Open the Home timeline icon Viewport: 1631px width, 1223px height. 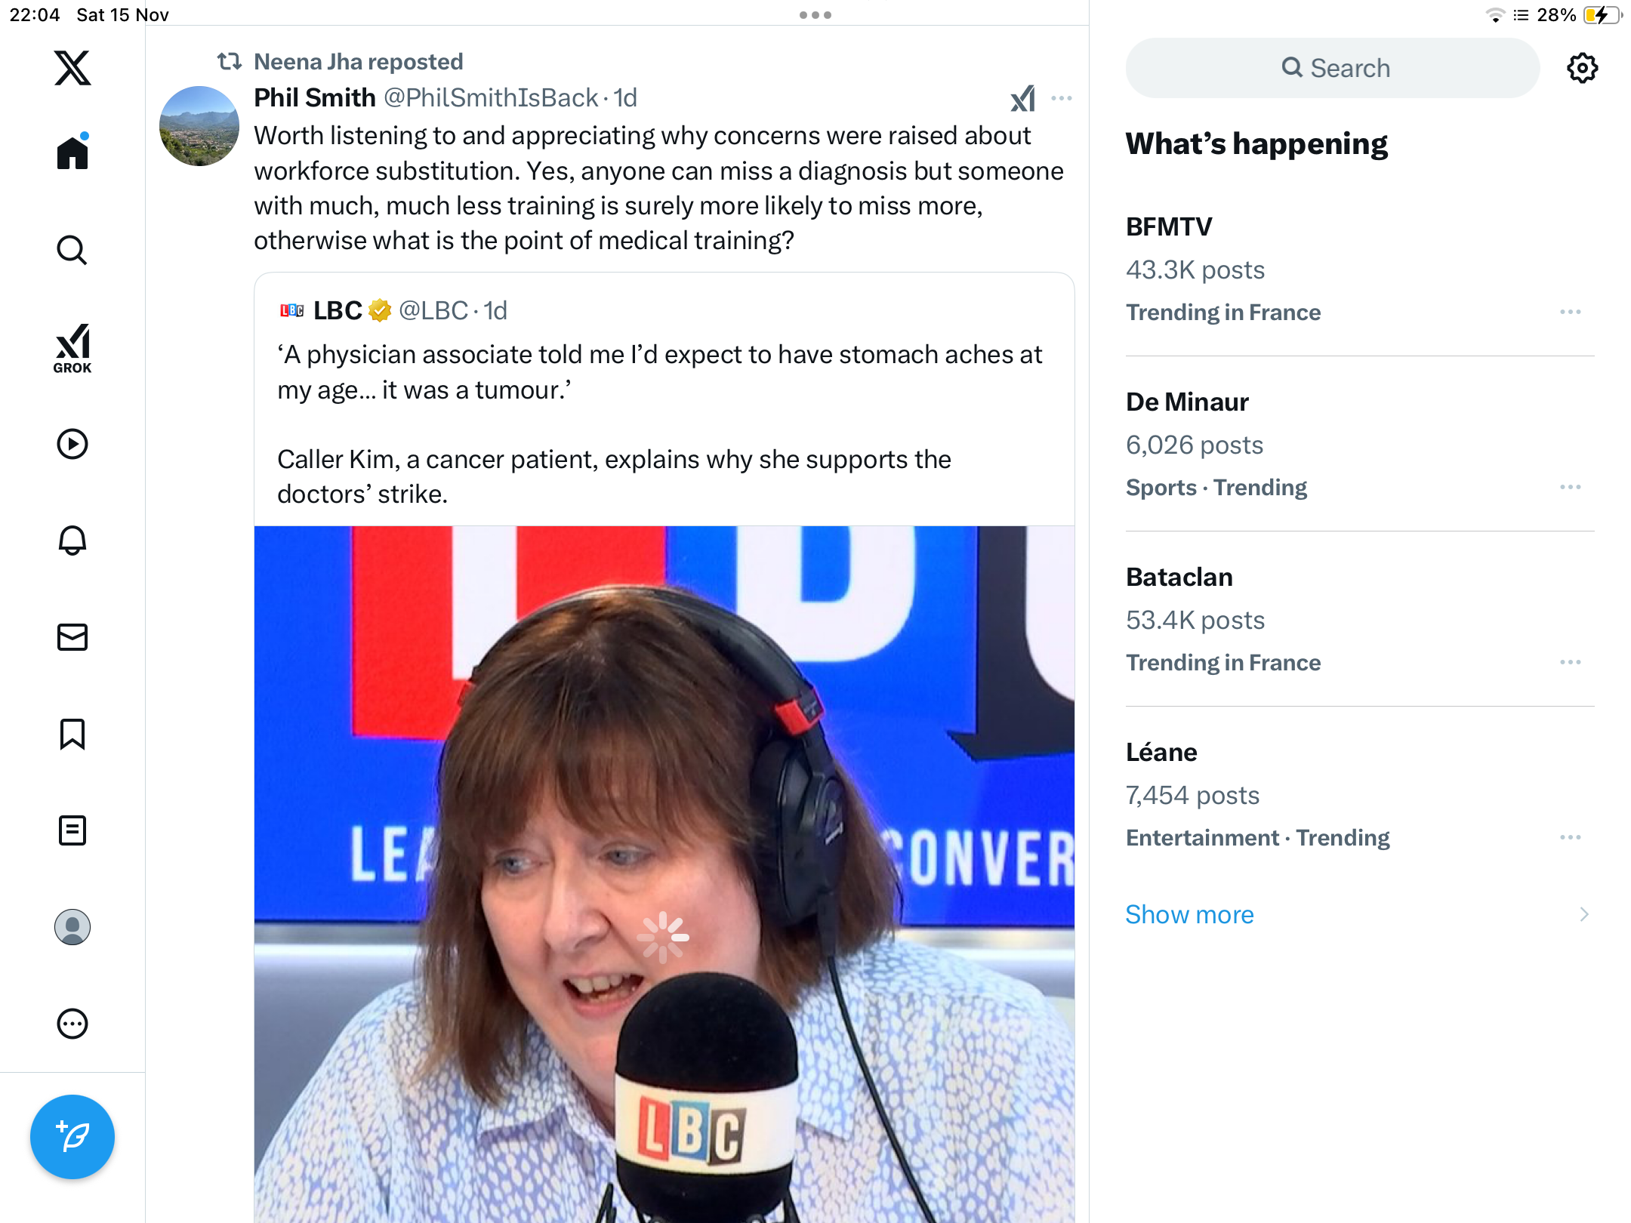72,152
